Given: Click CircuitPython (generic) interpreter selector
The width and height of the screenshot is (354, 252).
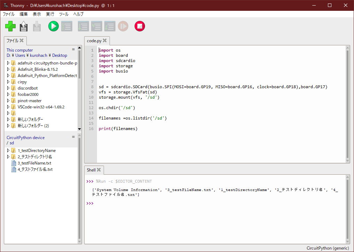Looking at the screenshot, I should coord(328,248).
